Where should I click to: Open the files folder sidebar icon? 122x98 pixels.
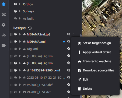click(4, 45)
